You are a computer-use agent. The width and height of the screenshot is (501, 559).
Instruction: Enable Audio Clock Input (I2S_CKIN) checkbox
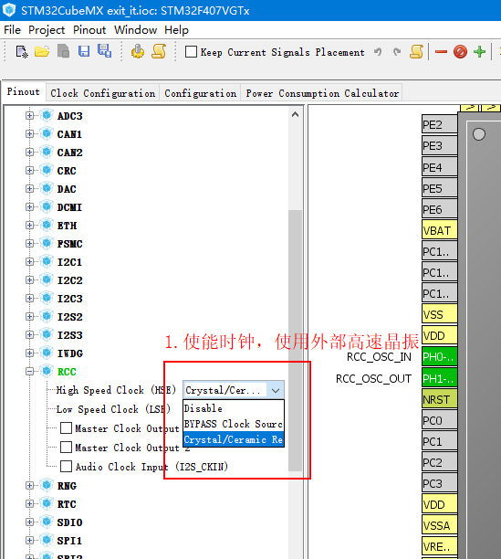pos(66,467)
